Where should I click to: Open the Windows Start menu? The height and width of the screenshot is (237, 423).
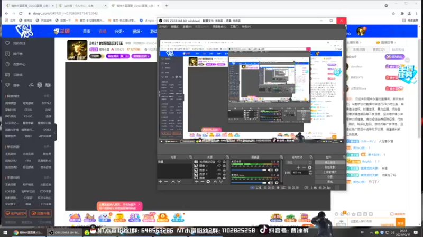tap(5, 232)
